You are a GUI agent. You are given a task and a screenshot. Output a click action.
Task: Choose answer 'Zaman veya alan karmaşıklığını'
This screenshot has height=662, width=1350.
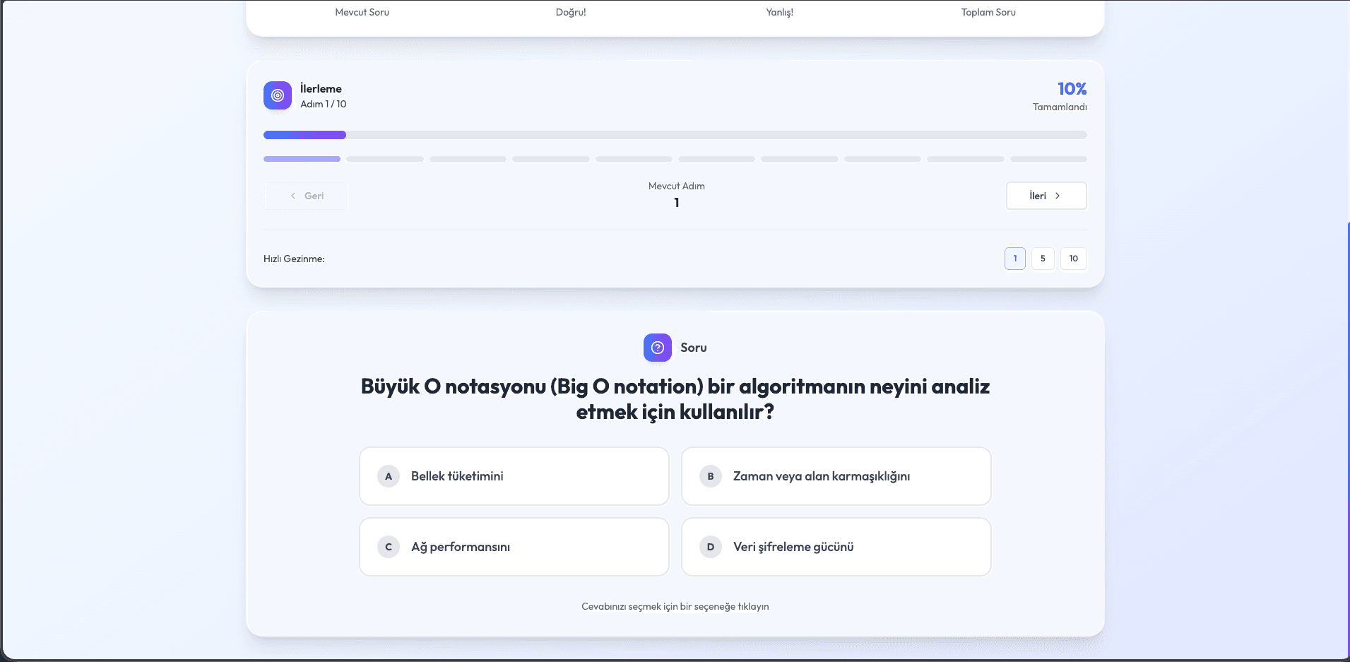click(821, 476)
